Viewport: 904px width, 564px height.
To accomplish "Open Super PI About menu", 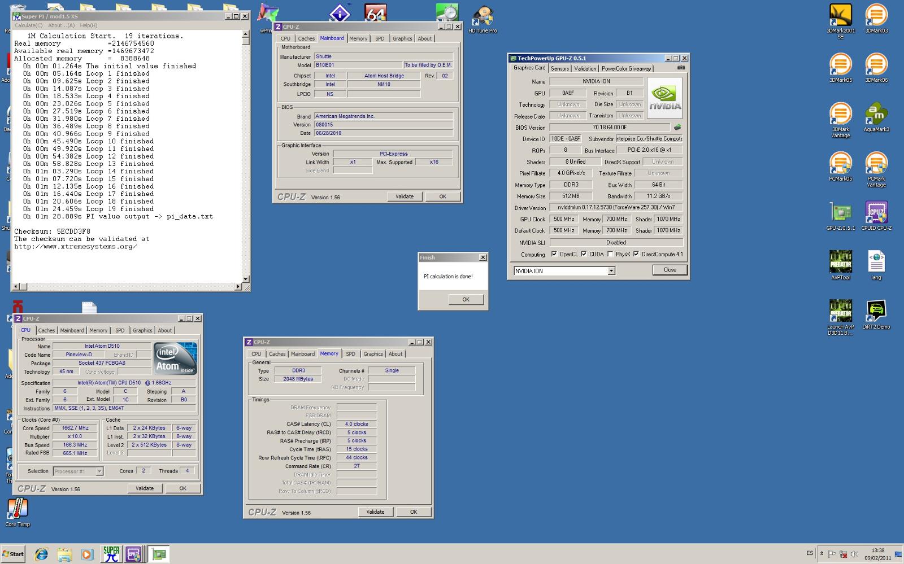I will (61, 25).
